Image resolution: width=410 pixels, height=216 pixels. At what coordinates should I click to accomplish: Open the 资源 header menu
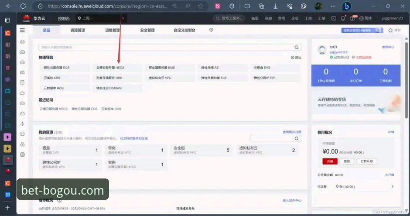(x=268, y=18)
